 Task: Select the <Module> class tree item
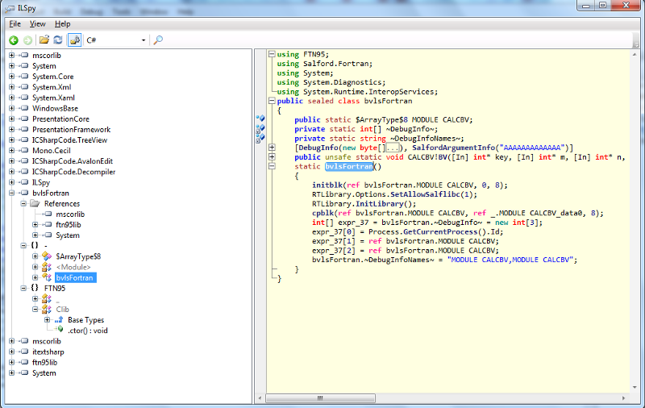pyautogui.click(x=73, y=267)
